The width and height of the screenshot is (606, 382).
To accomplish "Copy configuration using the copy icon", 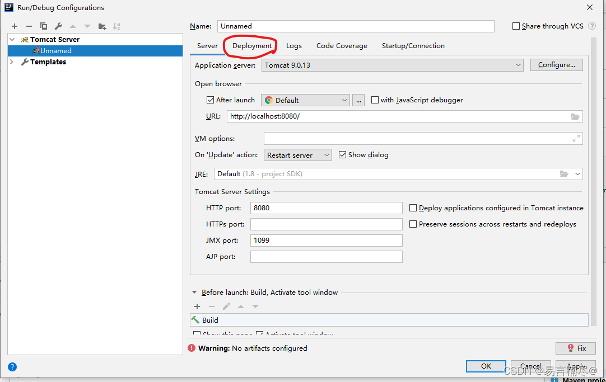I will pos(44,26).
